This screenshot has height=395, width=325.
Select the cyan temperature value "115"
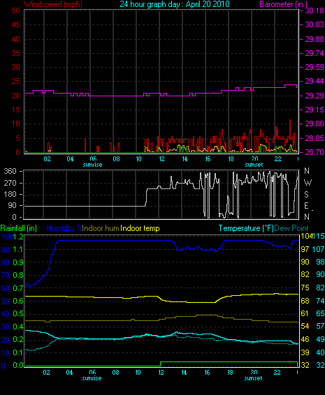tap(319, 237)
